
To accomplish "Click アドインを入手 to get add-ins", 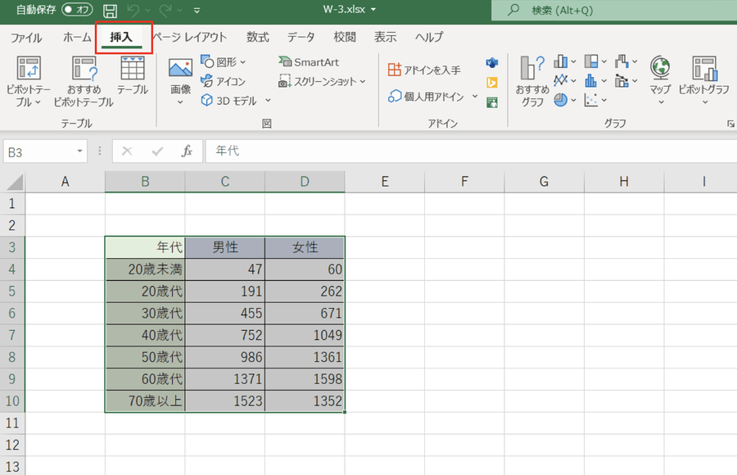I will coord(424,70).
